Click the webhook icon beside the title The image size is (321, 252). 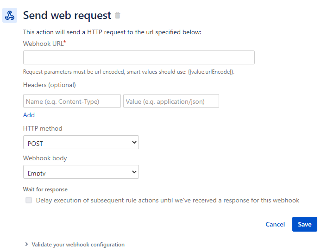tap(10, 15)
